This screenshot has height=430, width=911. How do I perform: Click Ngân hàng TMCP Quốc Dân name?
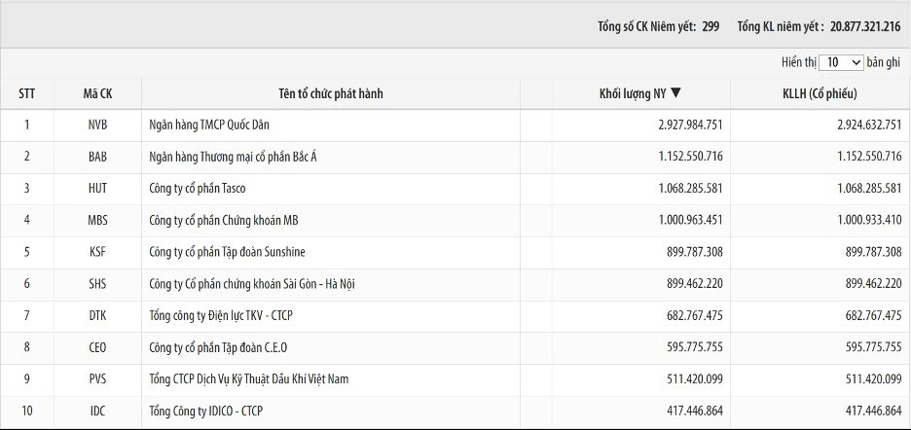click(x=209, y=125)
